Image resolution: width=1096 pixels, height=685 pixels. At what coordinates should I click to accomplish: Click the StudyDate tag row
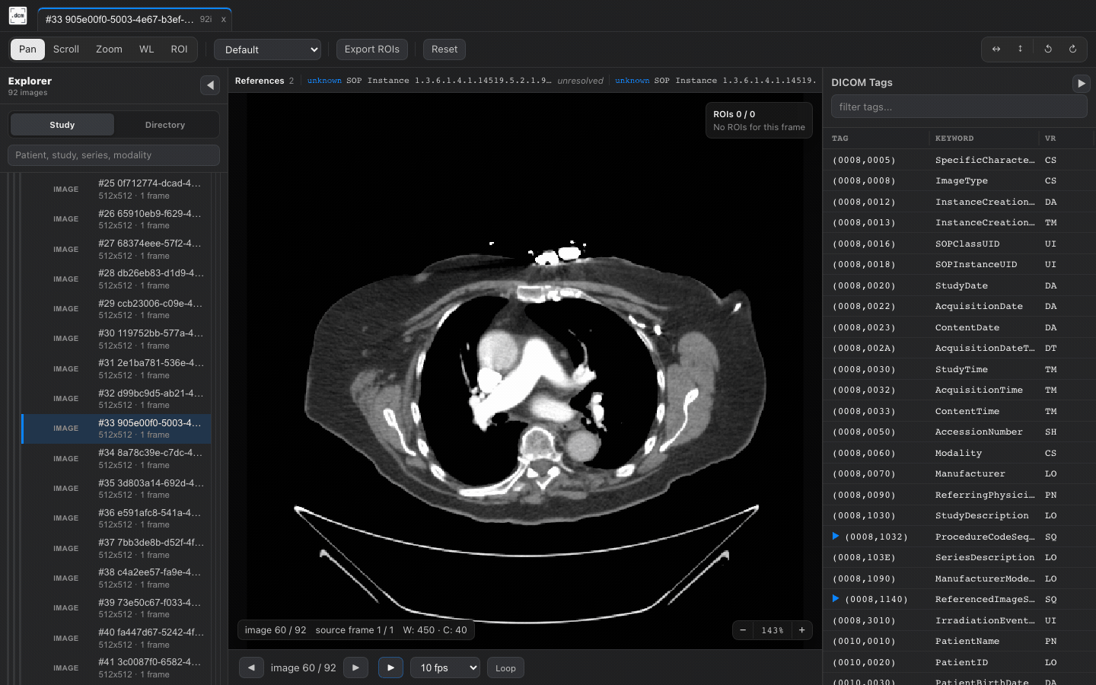coord(959,285)
